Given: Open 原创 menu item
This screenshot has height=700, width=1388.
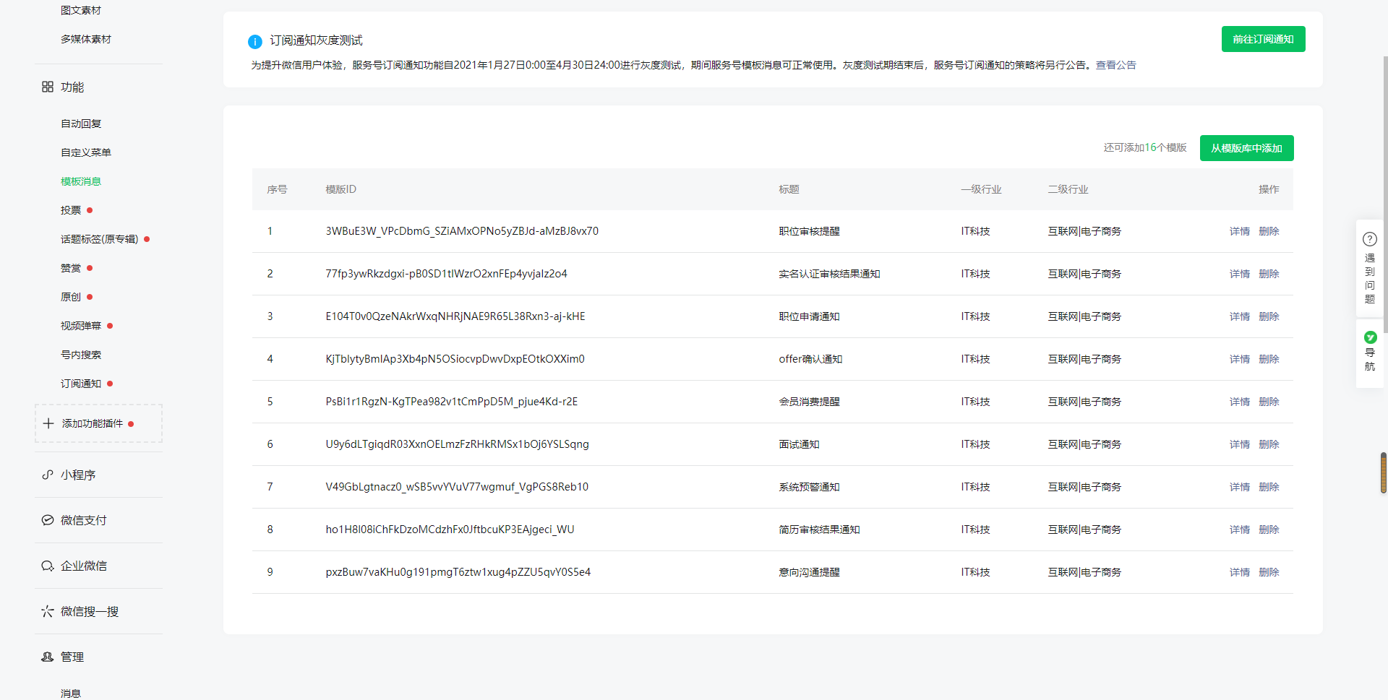Looking at the screenshot, I should 71,297.
